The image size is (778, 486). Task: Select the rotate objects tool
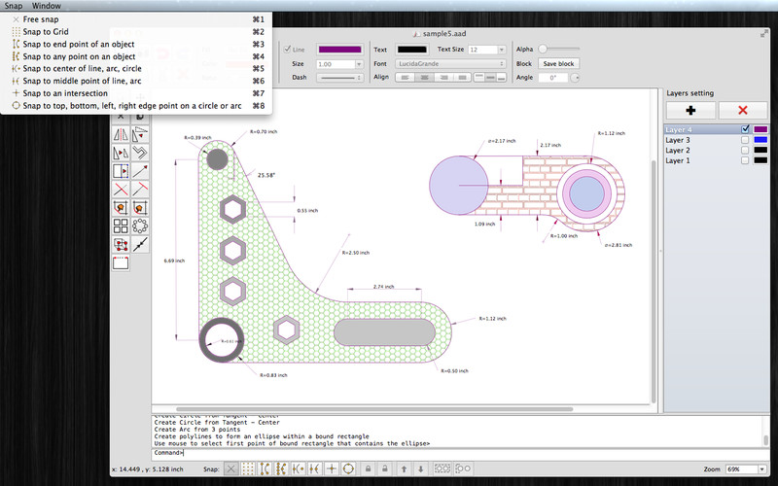[x=140, y=134]
